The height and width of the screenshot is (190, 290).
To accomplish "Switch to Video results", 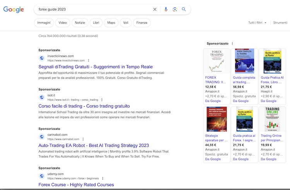I will (63, 22).
